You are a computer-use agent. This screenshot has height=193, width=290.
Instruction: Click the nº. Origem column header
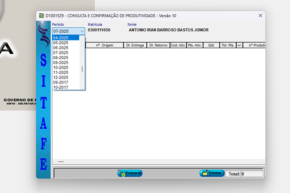click(x=104, y=45)
